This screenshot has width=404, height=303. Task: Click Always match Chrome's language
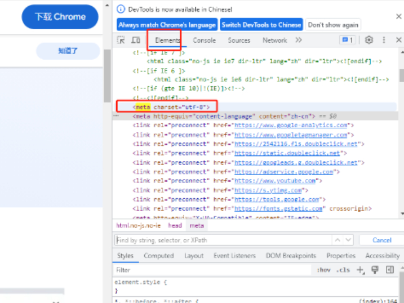tap(167, 25)
